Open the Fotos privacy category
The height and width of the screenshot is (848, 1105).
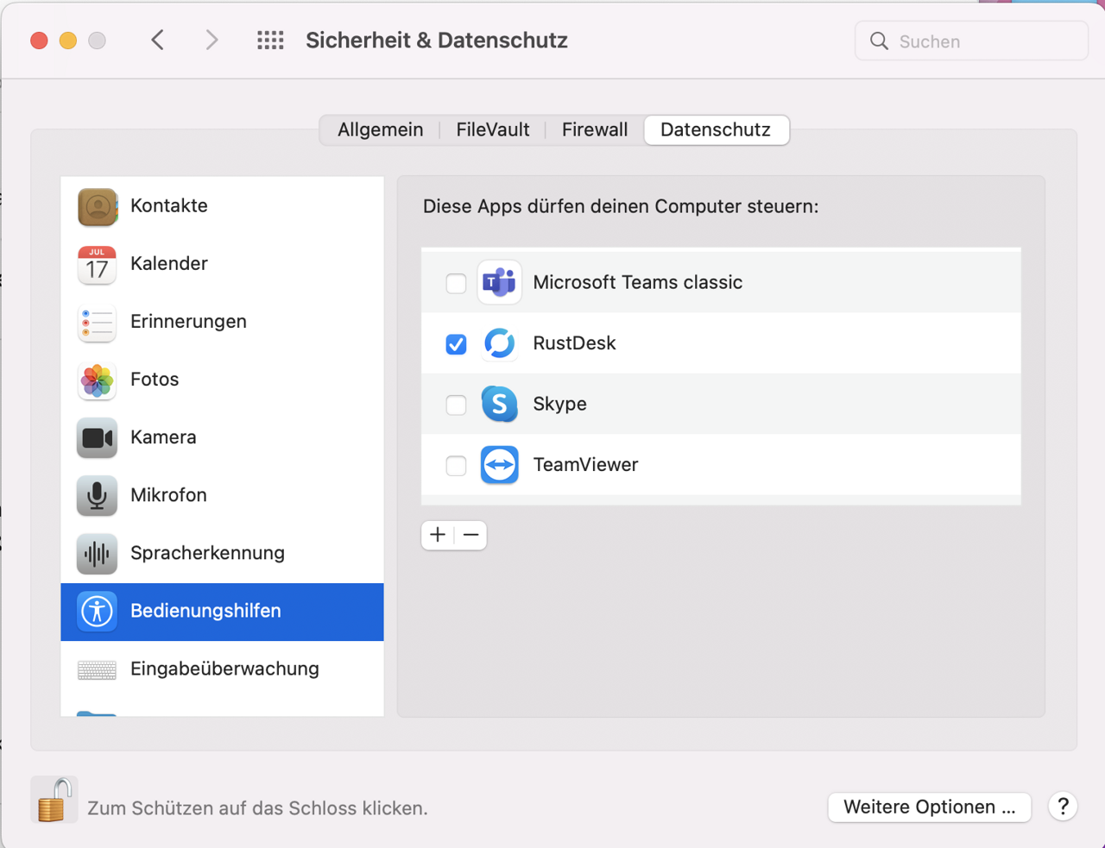[x=155, y=380]
